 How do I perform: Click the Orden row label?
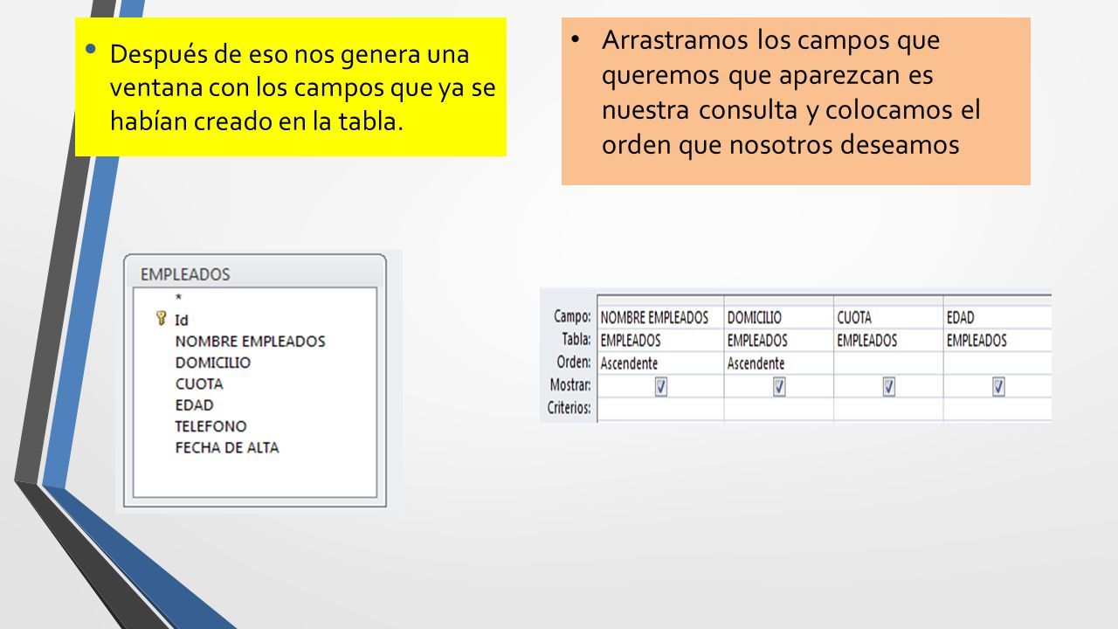pyautogui.click(x=574, y=362)
